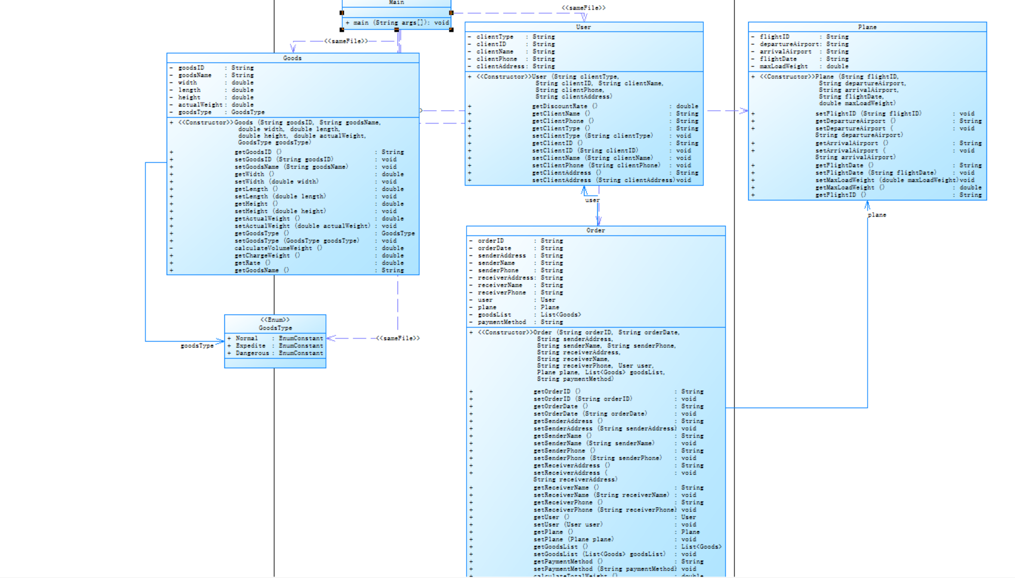Click the bottom-left selection handle of Main class

[x=342, y=30]
